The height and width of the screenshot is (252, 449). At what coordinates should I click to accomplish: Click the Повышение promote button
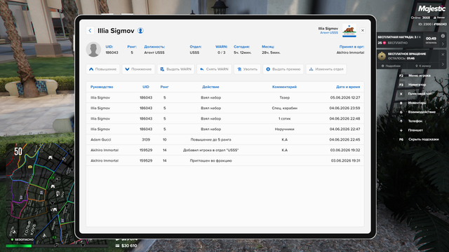coord(103,69)
